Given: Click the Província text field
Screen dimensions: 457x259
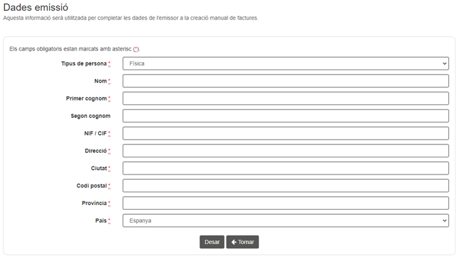Looking at the screenshot, I should tap(285, 203).
